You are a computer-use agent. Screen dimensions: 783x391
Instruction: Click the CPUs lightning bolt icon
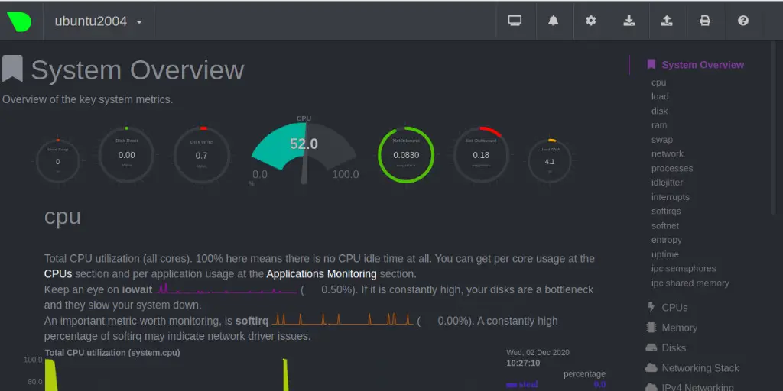651,307
